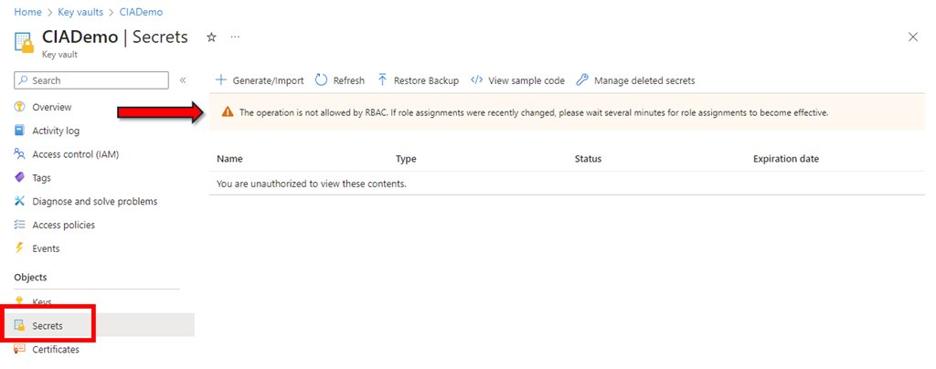Go to Key vaults breadcrumb
Screen dimensions: 936x369
(x=80, y=11)
